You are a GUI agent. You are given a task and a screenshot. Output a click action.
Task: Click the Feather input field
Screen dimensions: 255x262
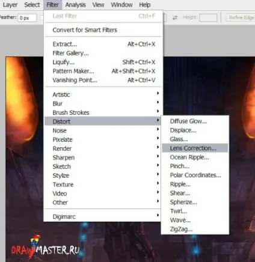27,18
